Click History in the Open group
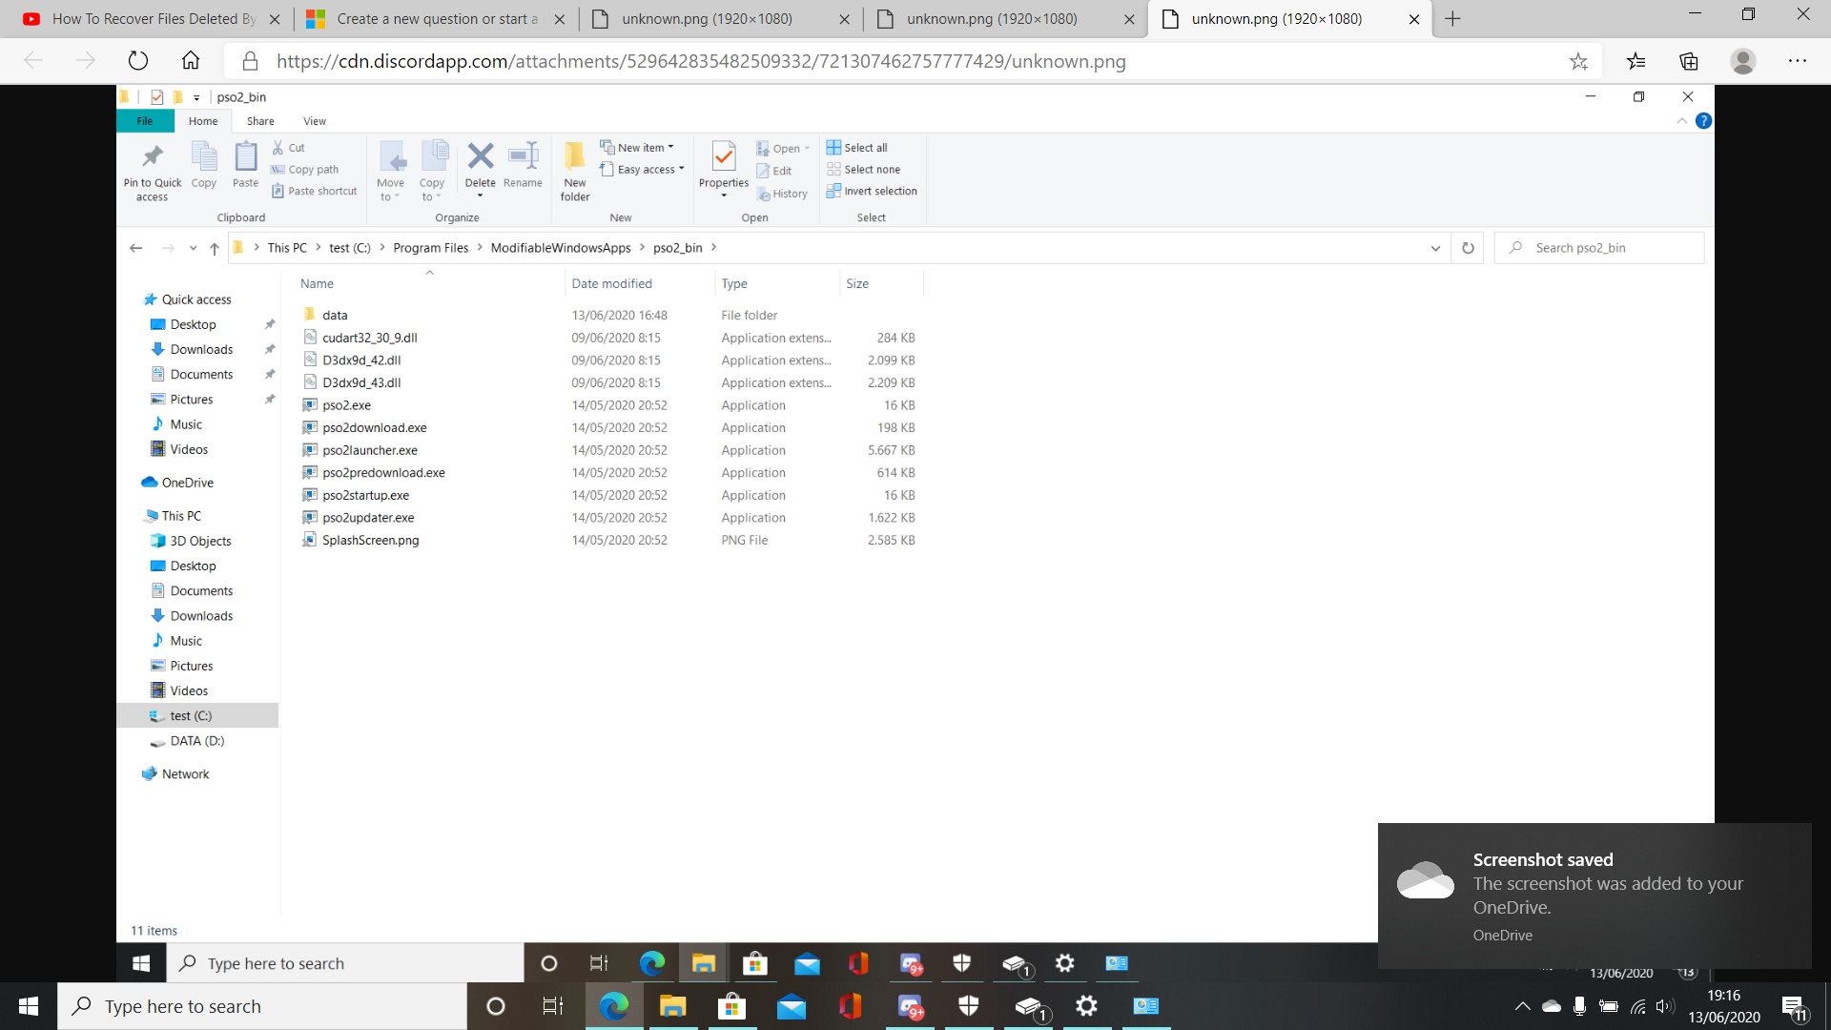 click(x=782, y=194)
